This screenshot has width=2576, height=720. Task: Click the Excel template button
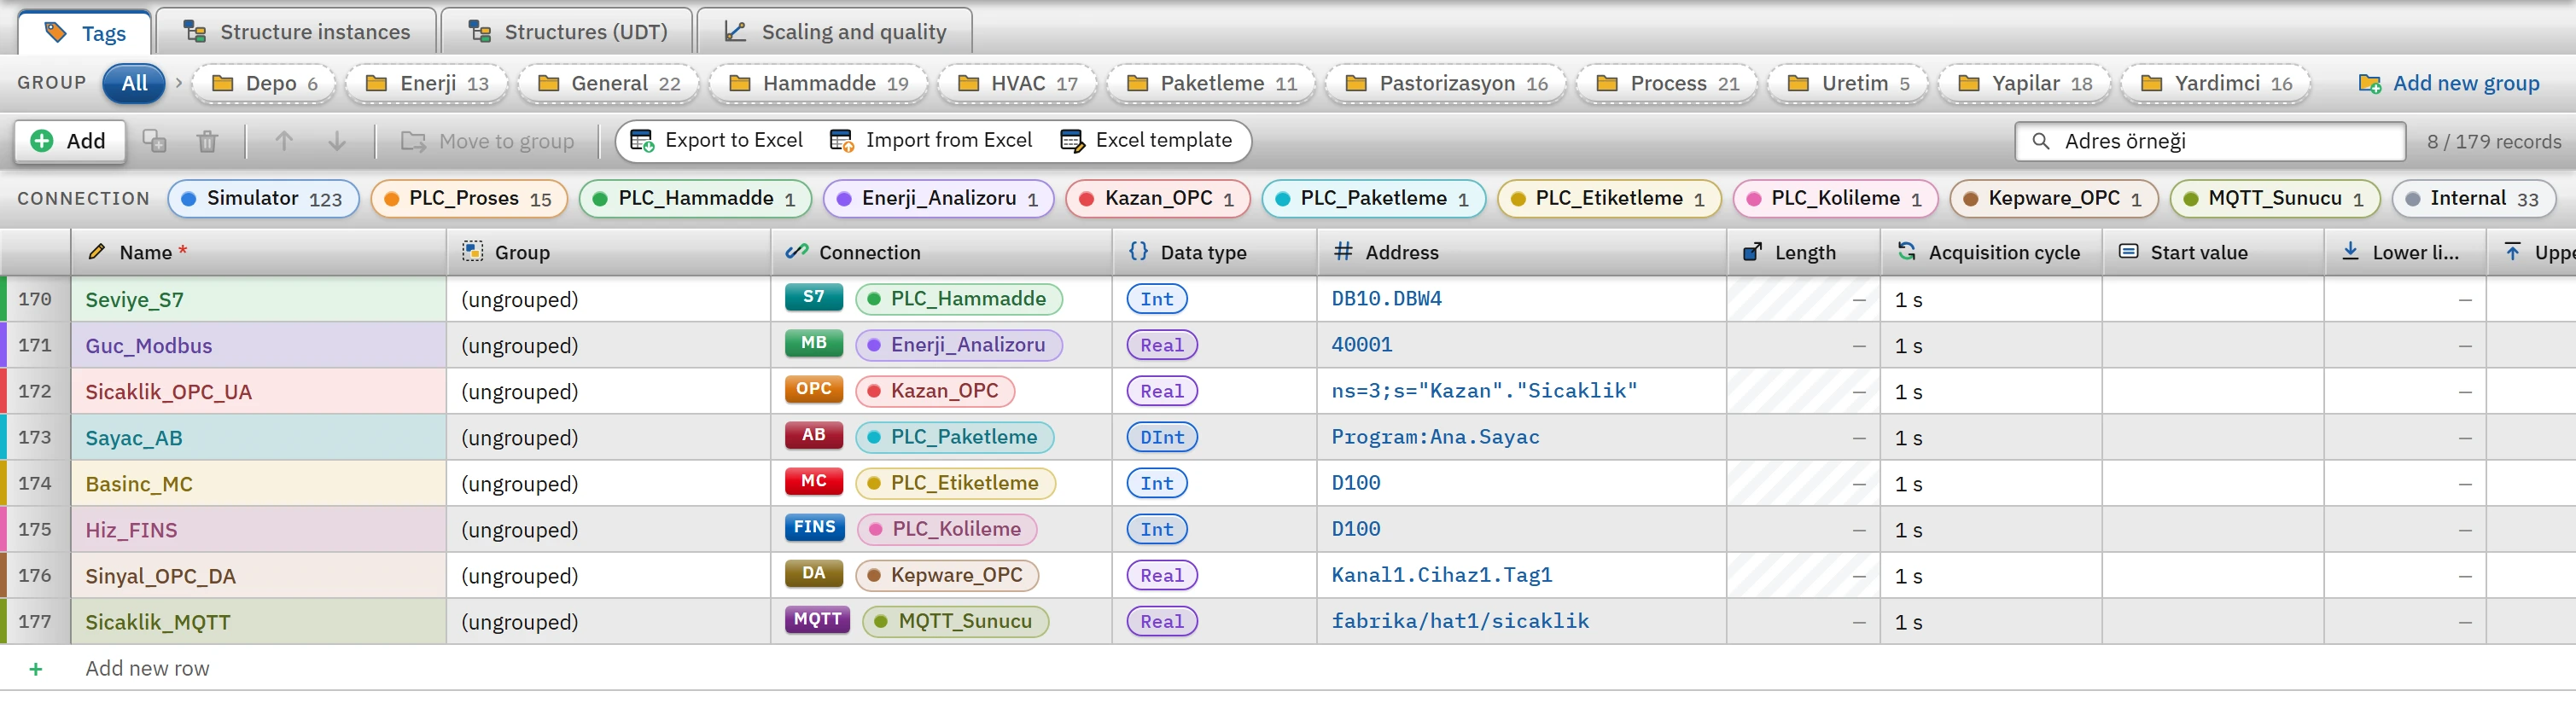click(x=1147, y=141)
